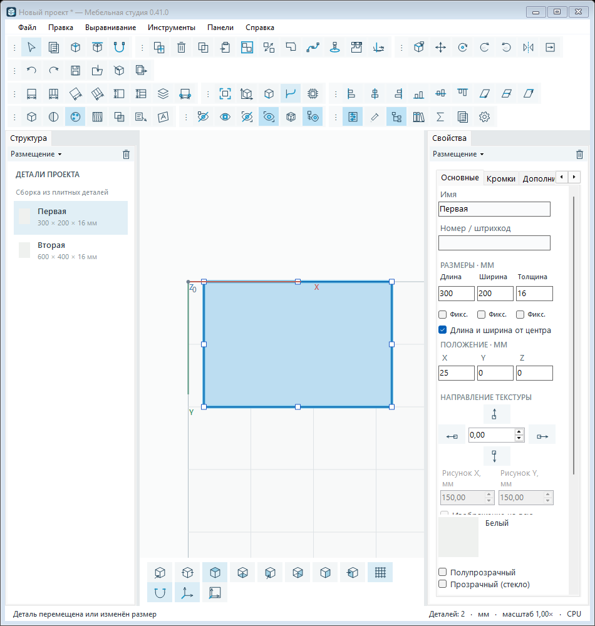Click the Белый material color swatch

[x=458, y=537]
